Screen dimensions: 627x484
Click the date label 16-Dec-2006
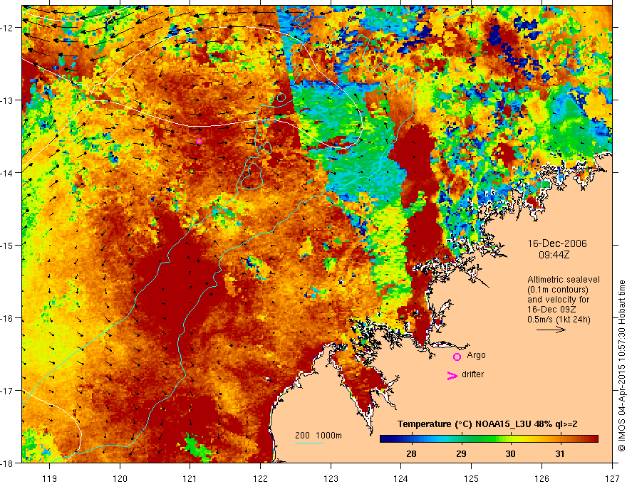click(x=557, y=243)
